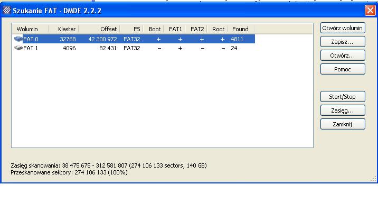Open Pomoc help button
The width and height of the screenshot is (378, 203).
tap(343, 69)
